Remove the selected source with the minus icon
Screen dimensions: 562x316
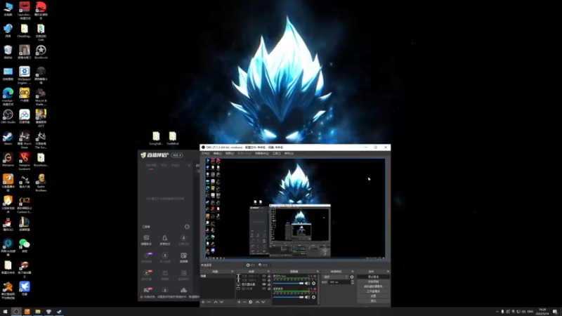click(x=244, y=302)
